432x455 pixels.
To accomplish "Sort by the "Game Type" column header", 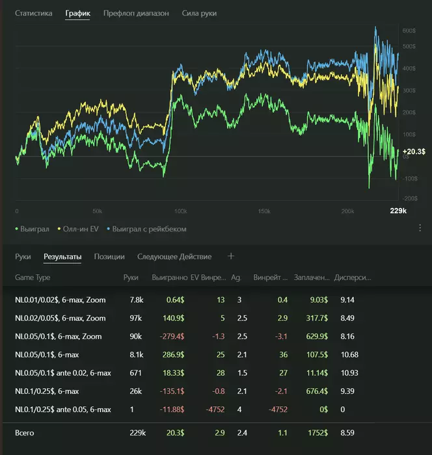I will pyautogui.click(x=33, y=278).
